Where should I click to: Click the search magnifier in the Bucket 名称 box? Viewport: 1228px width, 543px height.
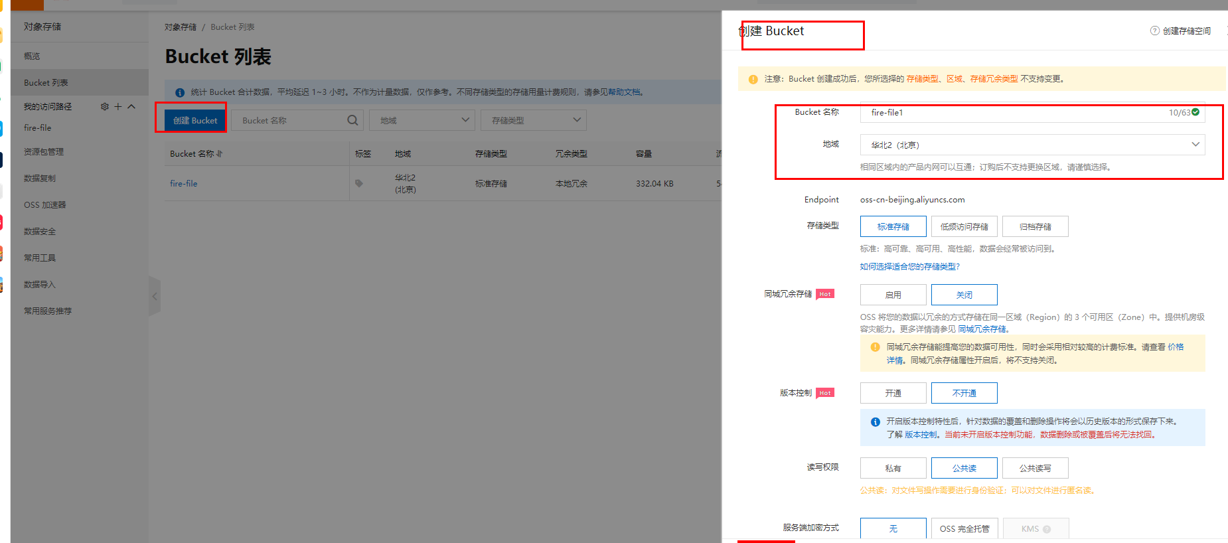coord(352,120)
